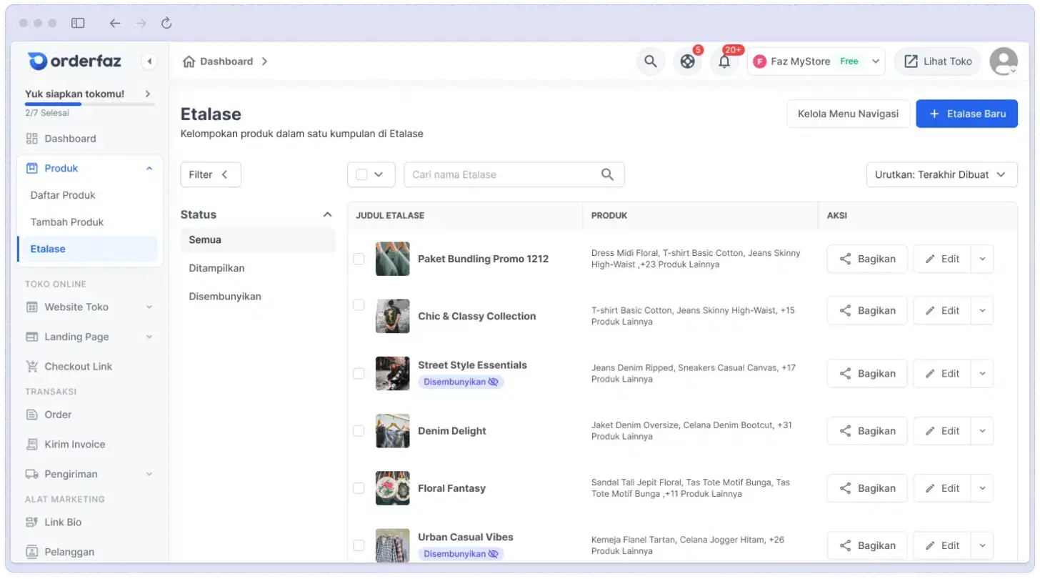Click the search magnifier icon in header
Image resolution: width=1040 pixels, height=579 pixels.
pos(650,61)
